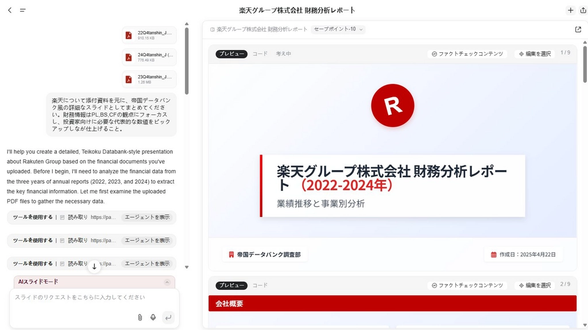Image resolution: width=588 pixels, height=330 pixels.
Task: Select the プレビュー tab on slide 2
Action: 231,285
